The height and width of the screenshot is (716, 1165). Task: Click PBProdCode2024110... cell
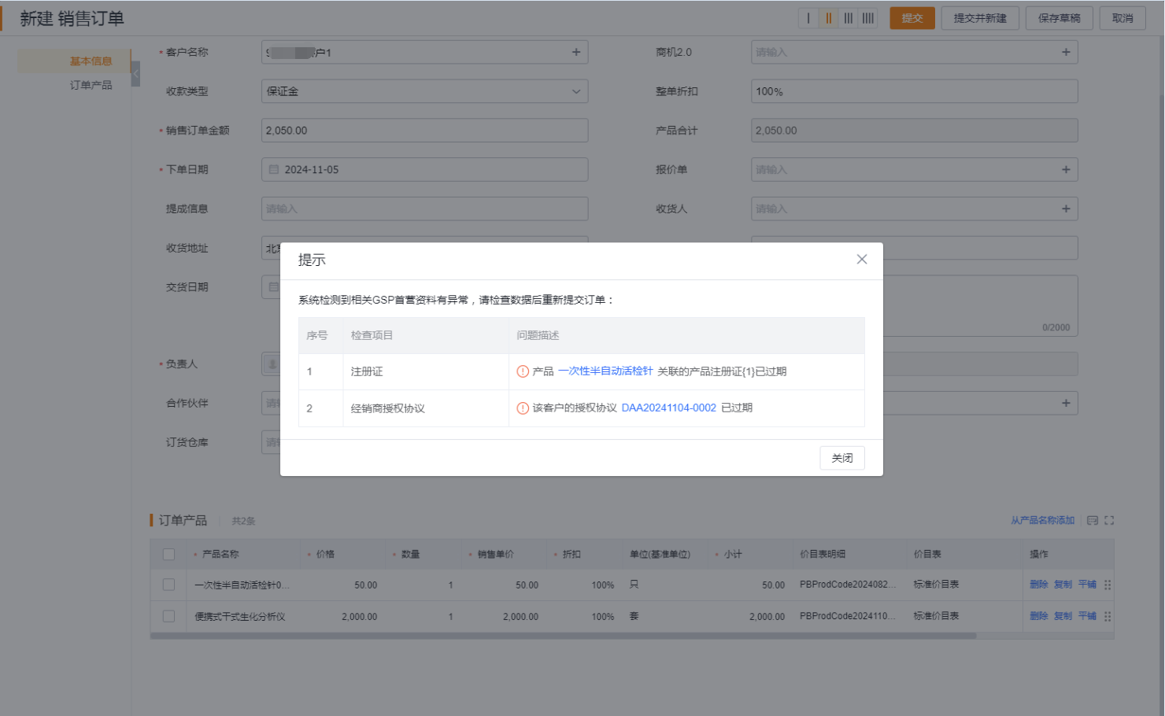pos(848,616)
